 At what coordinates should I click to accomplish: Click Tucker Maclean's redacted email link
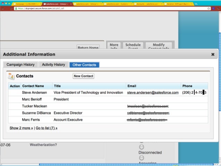148,106
